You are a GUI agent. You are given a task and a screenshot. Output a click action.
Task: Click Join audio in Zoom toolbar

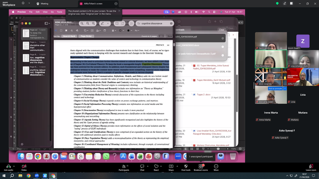[x=8, y=168]
